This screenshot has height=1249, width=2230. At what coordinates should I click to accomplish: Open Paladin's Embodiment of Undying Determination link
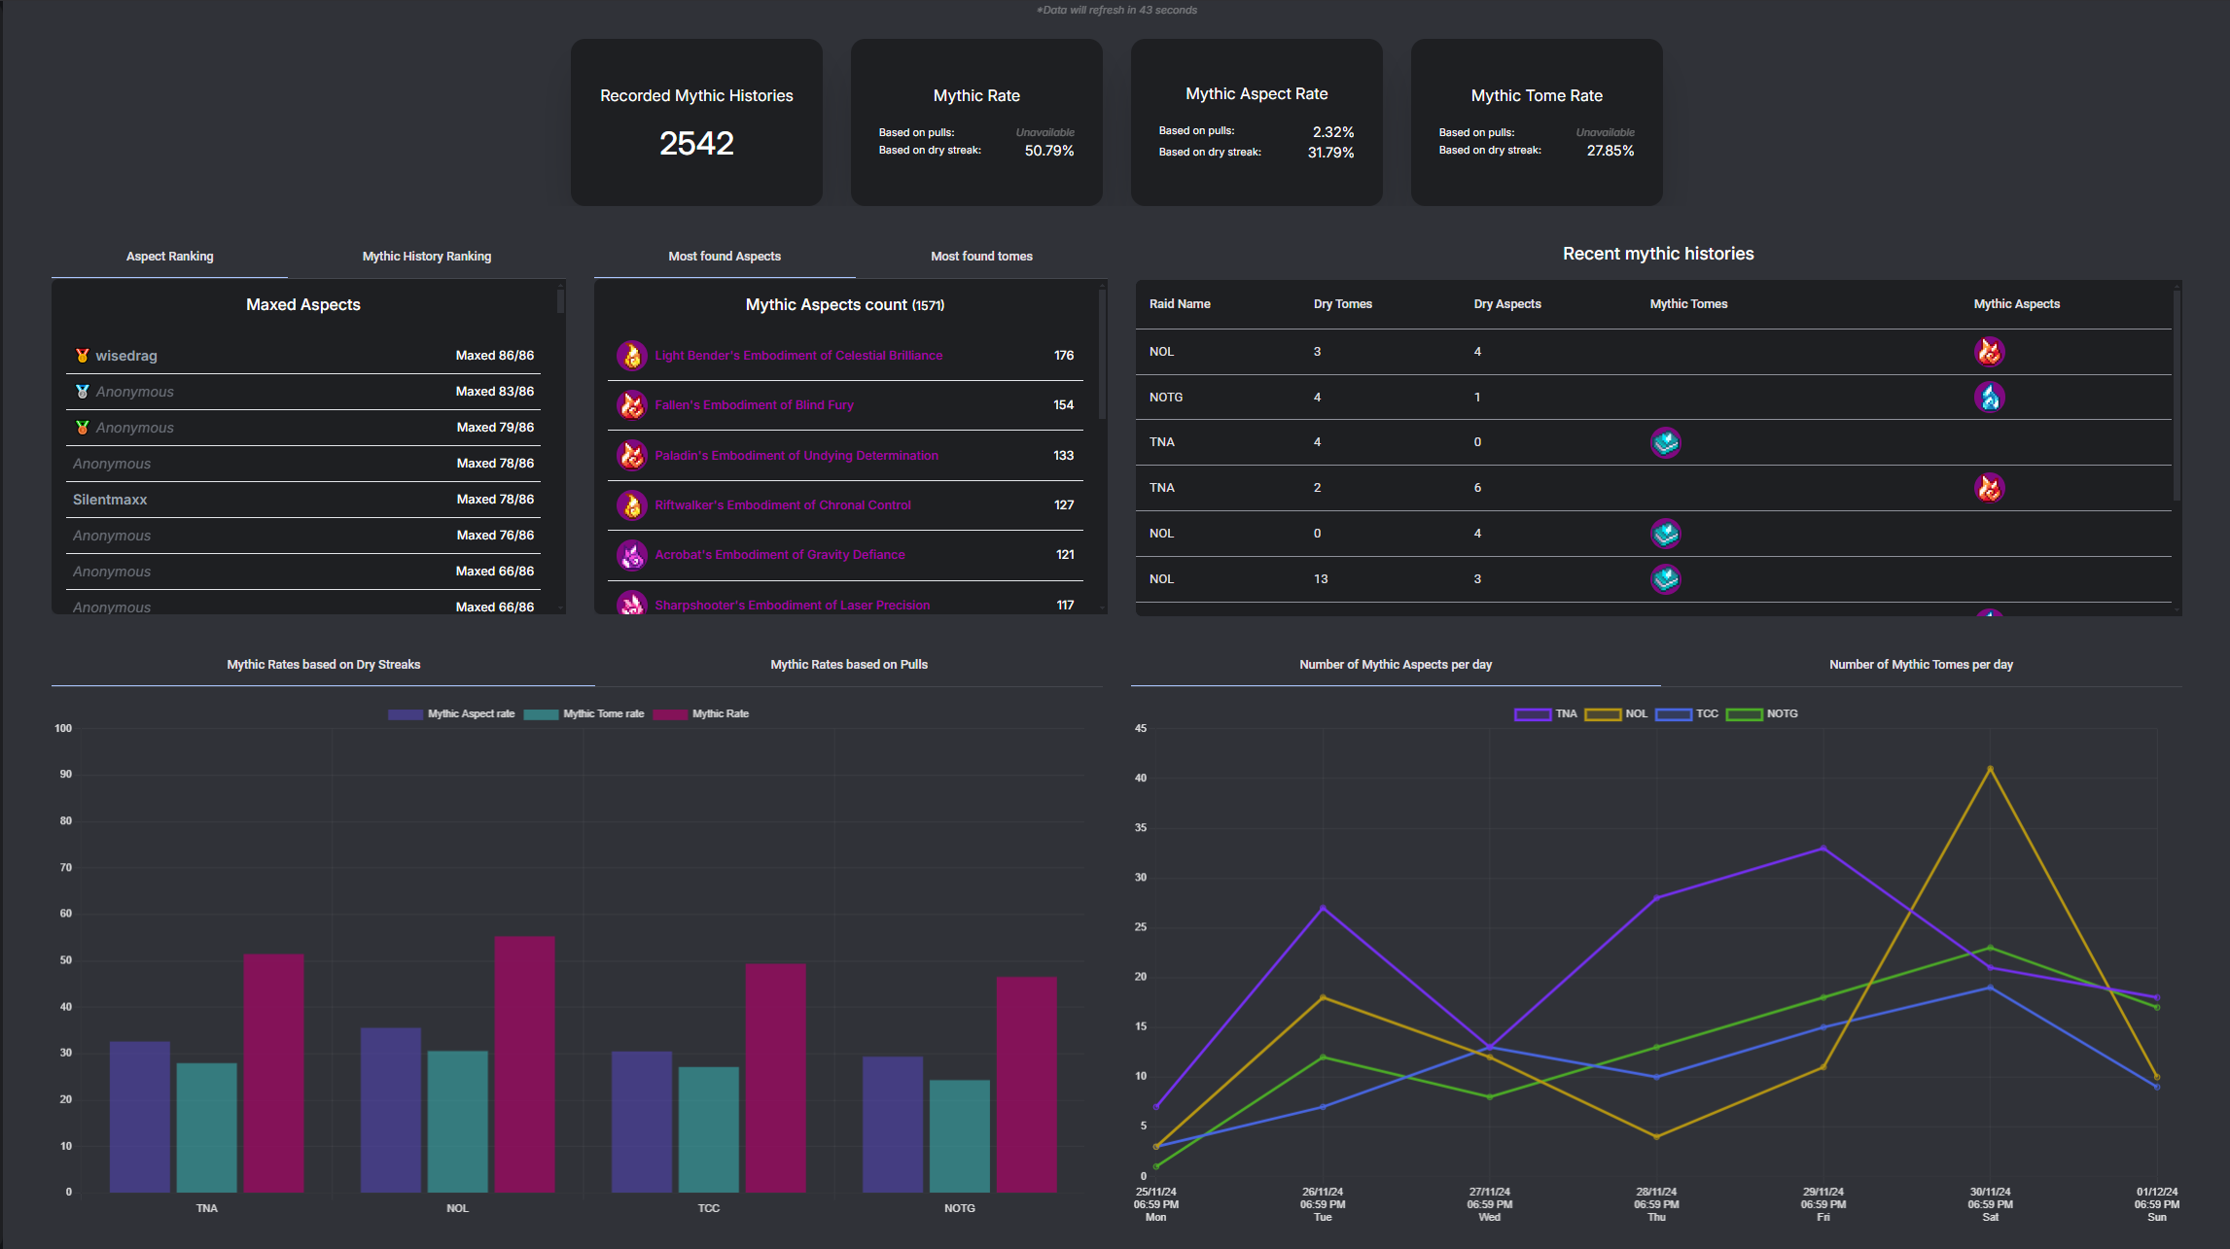pos(796,456)
